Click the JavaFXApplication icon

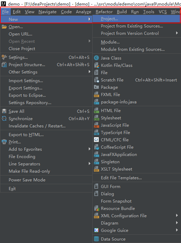pyautogui.click(x=96, y=154)
